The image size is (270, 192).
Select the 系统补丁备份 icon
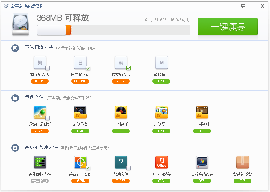coord(80,162)
